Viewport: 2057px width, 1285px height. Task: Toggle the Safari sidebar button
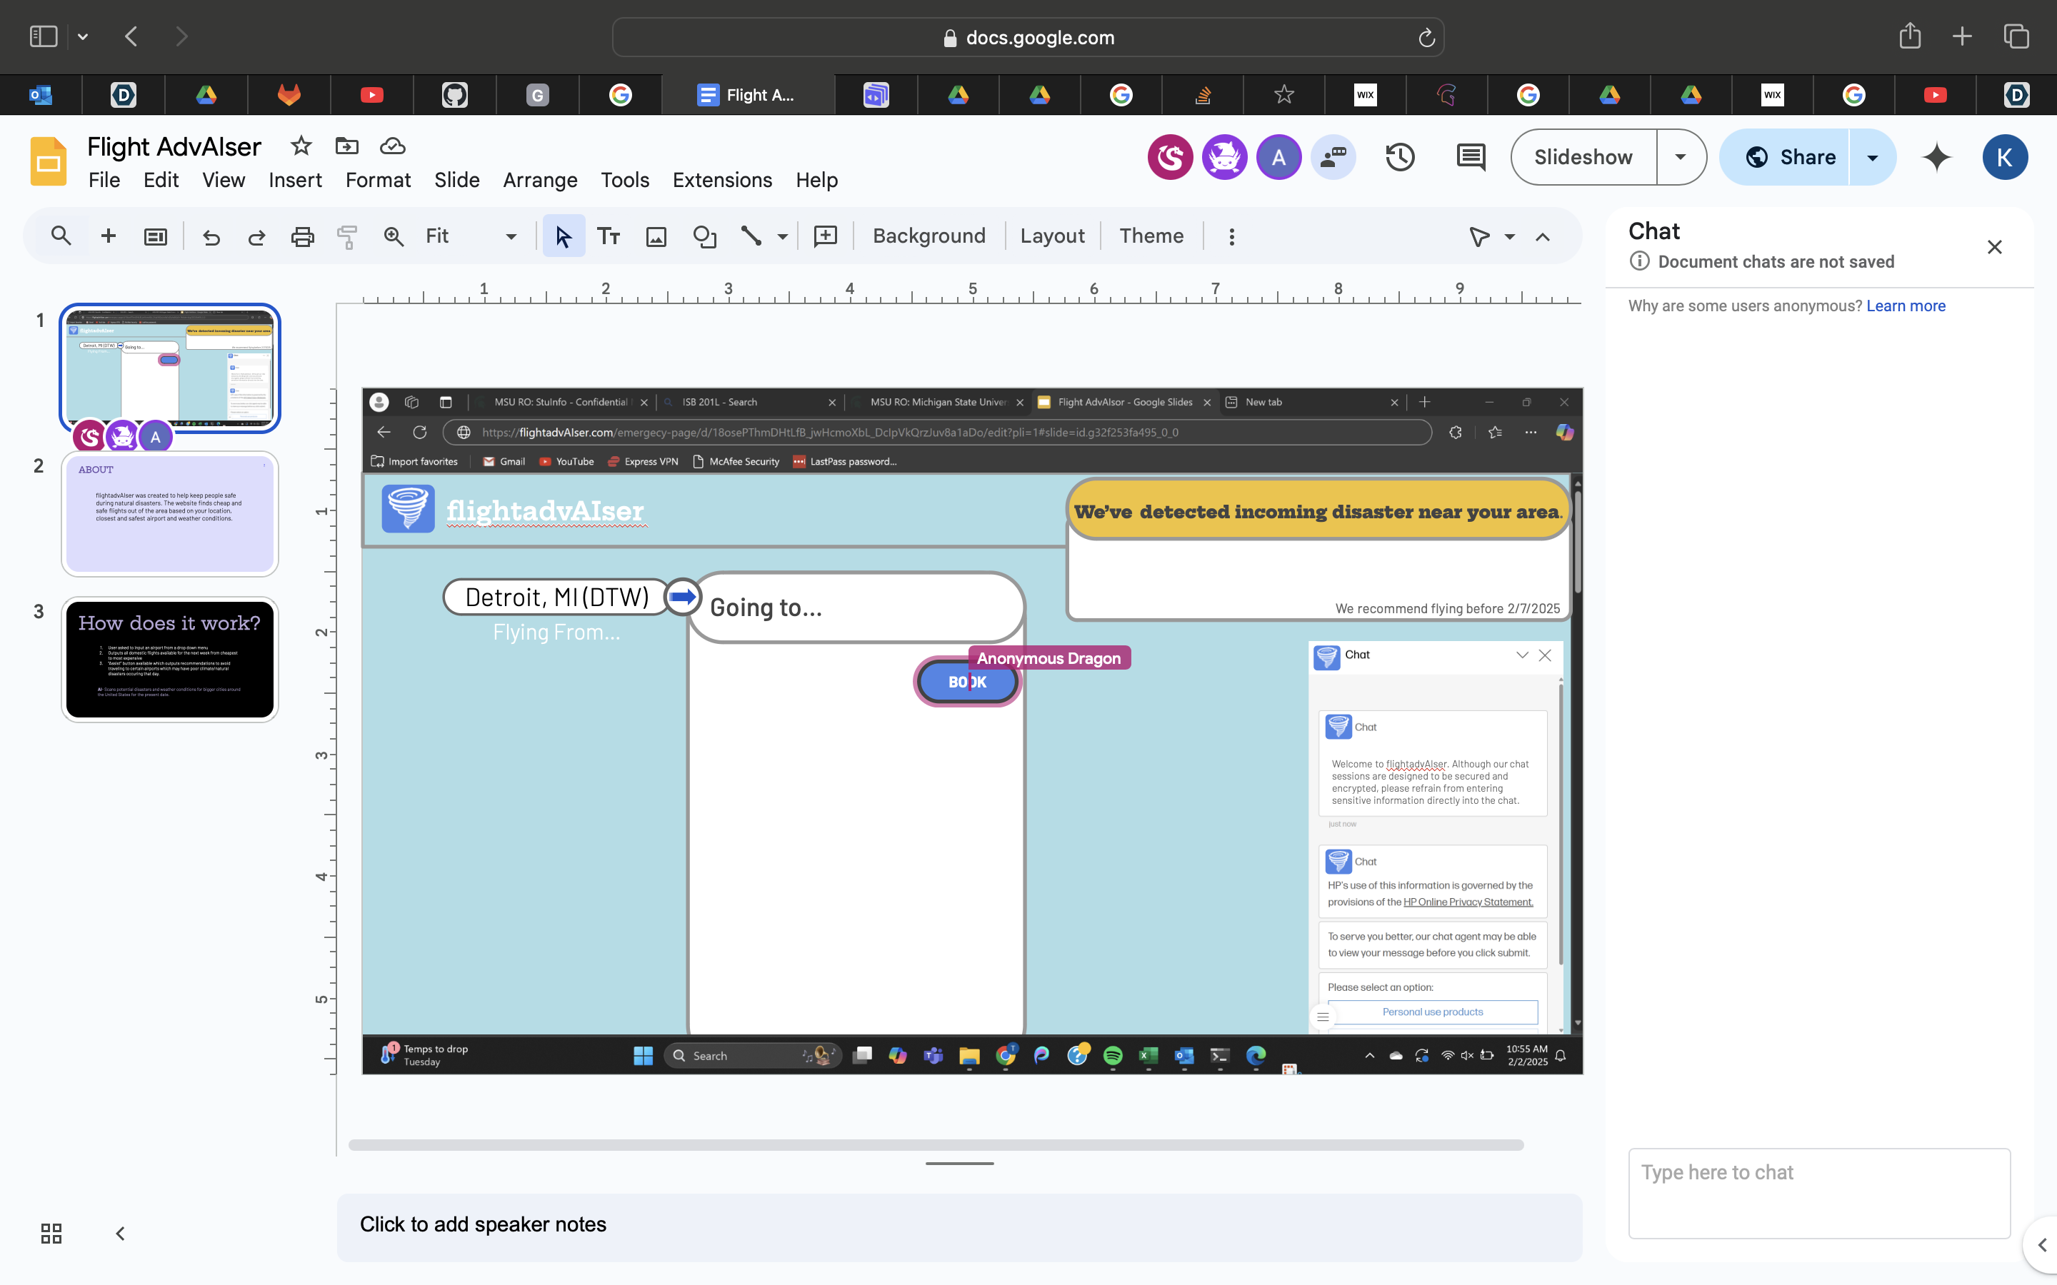[44, 36]
